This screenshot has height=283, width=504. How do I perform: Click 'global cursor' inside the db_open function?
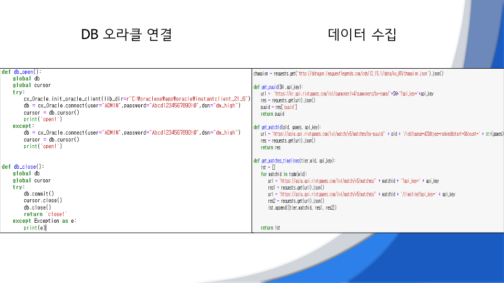click(31, 85)
